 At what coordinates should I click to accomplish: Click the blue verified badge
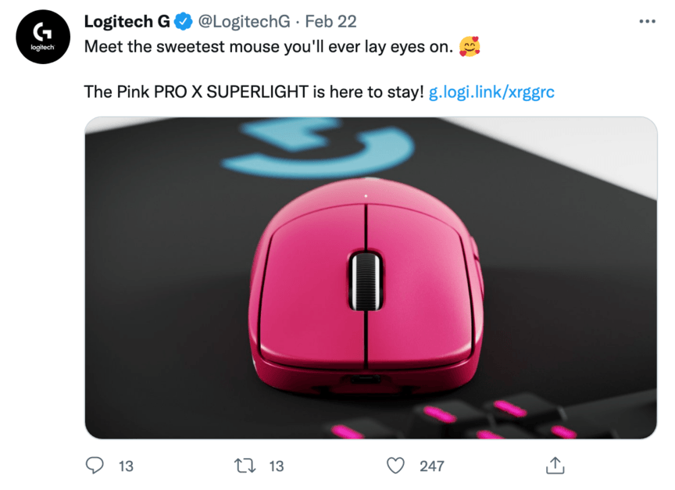[x=182, y=22]
